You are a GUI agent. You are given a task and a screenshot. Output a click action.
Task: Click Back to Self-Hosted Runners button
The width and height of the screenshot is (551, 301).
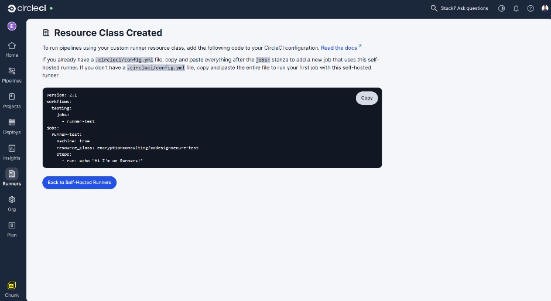point(80,183)
